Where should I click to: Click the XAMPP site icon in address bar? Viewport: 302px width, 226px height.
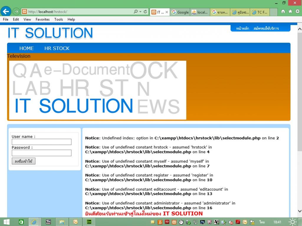[x=24, y=12]
